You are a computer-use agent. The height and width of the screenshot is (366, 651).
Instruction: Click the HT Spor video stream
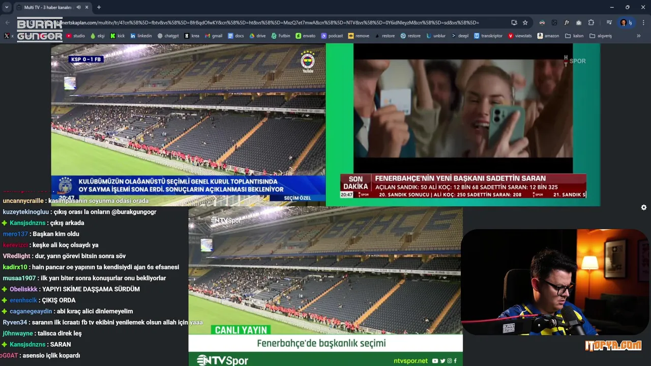[x=463, y=125]
